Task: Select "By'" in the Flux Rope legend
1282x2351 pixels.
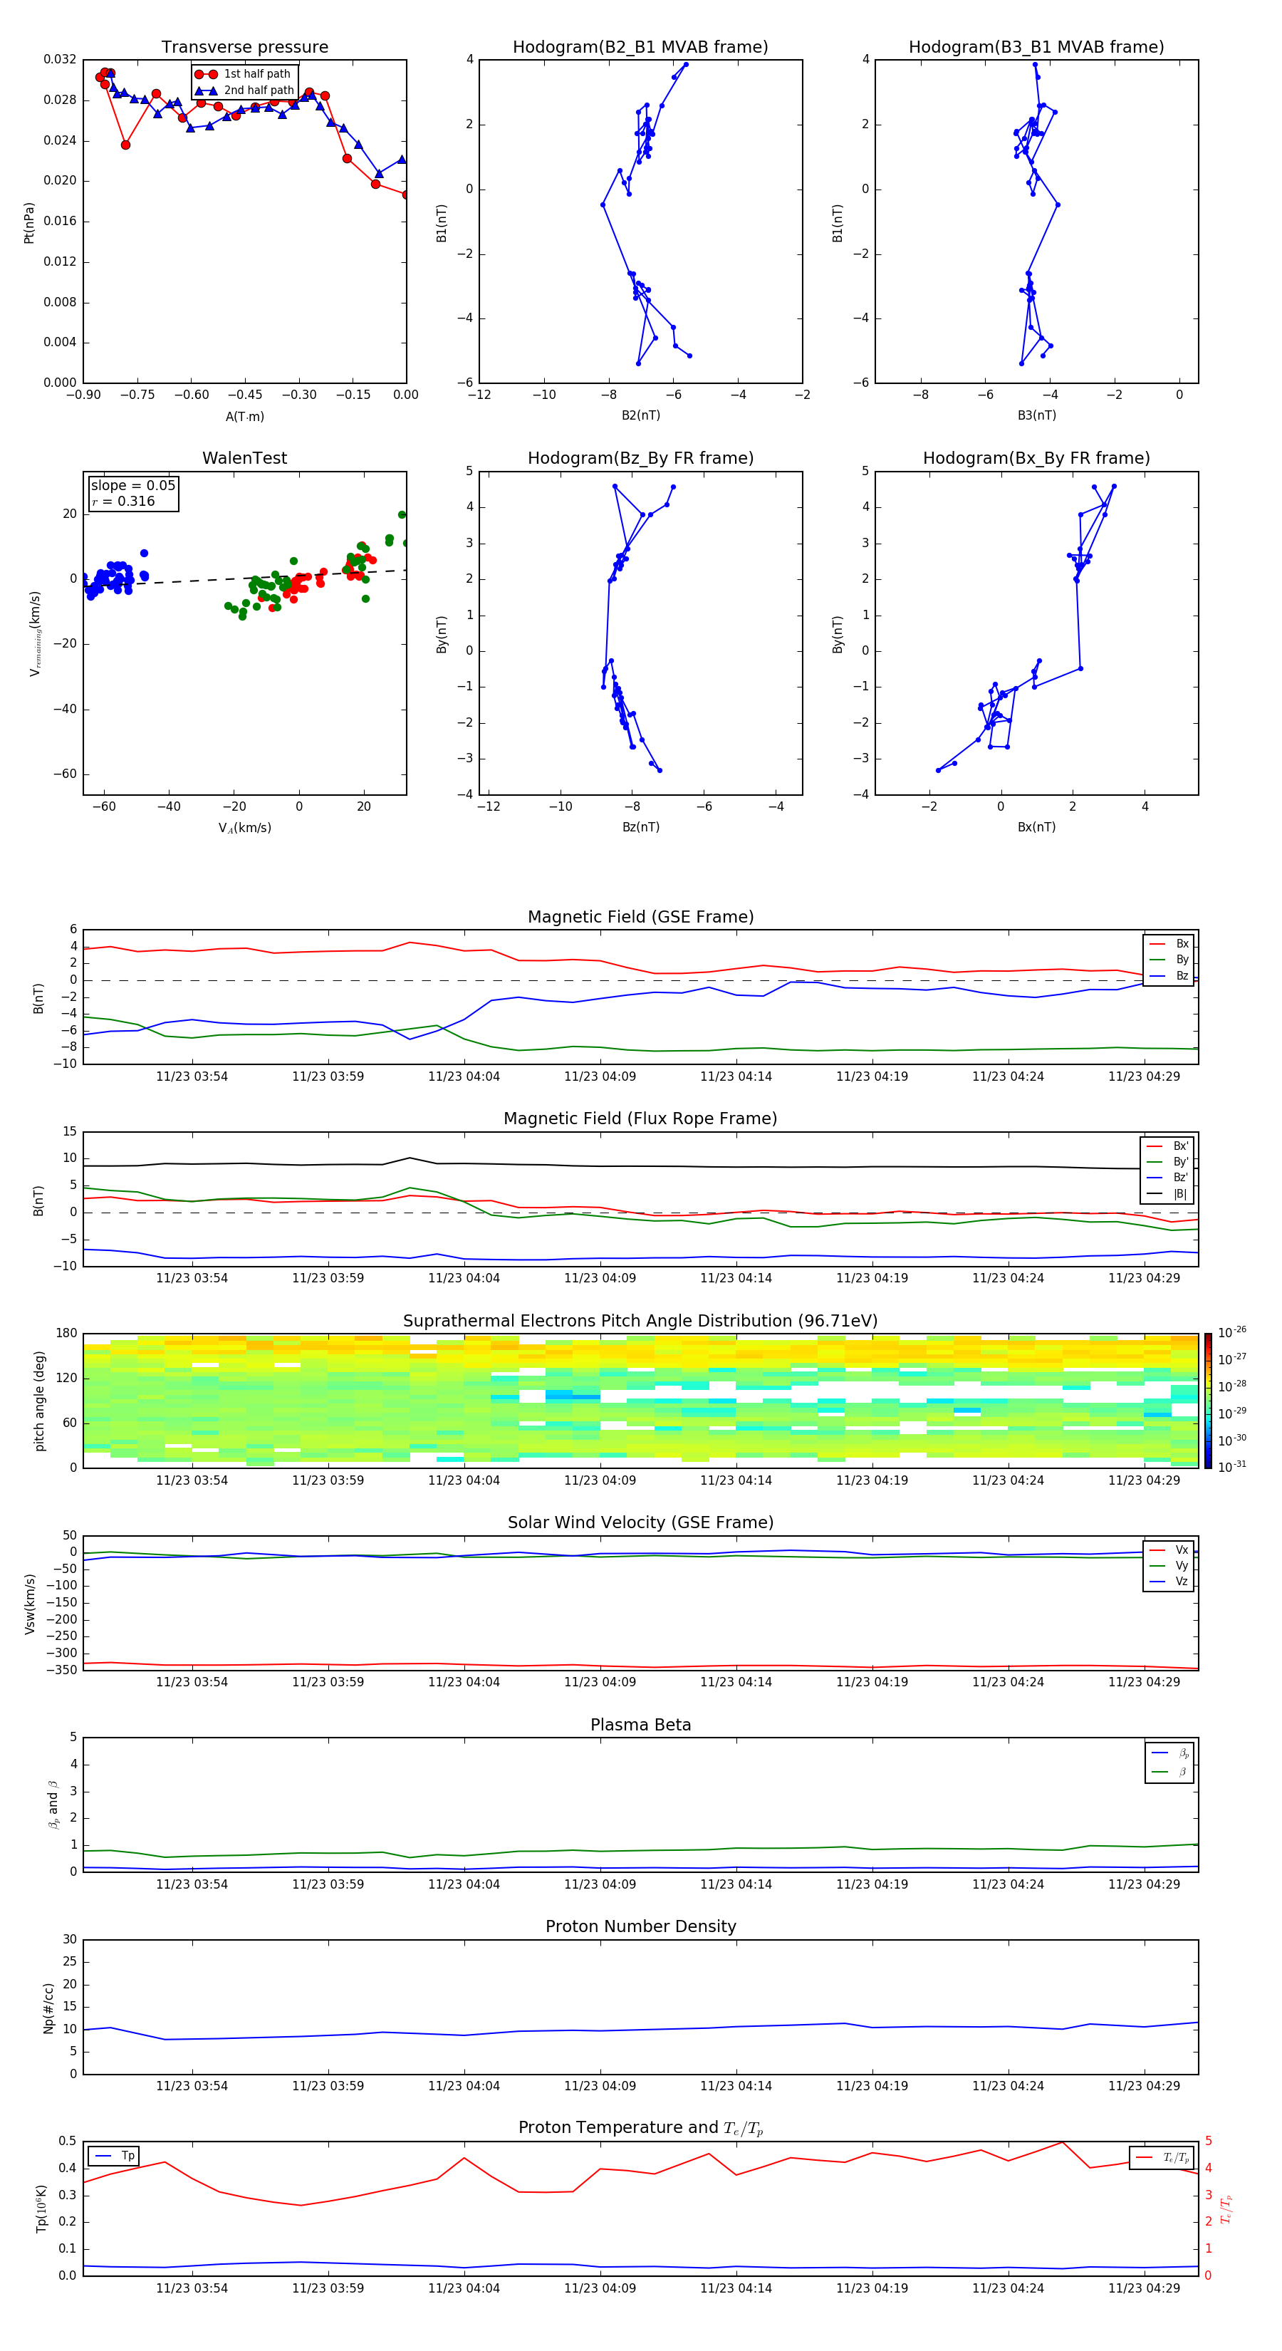Action: pyautogui.click(x=1168, y=1162)
